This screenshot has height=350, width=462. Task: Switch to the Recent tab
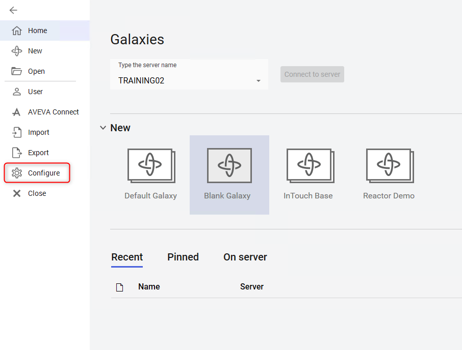click(127, 257)
